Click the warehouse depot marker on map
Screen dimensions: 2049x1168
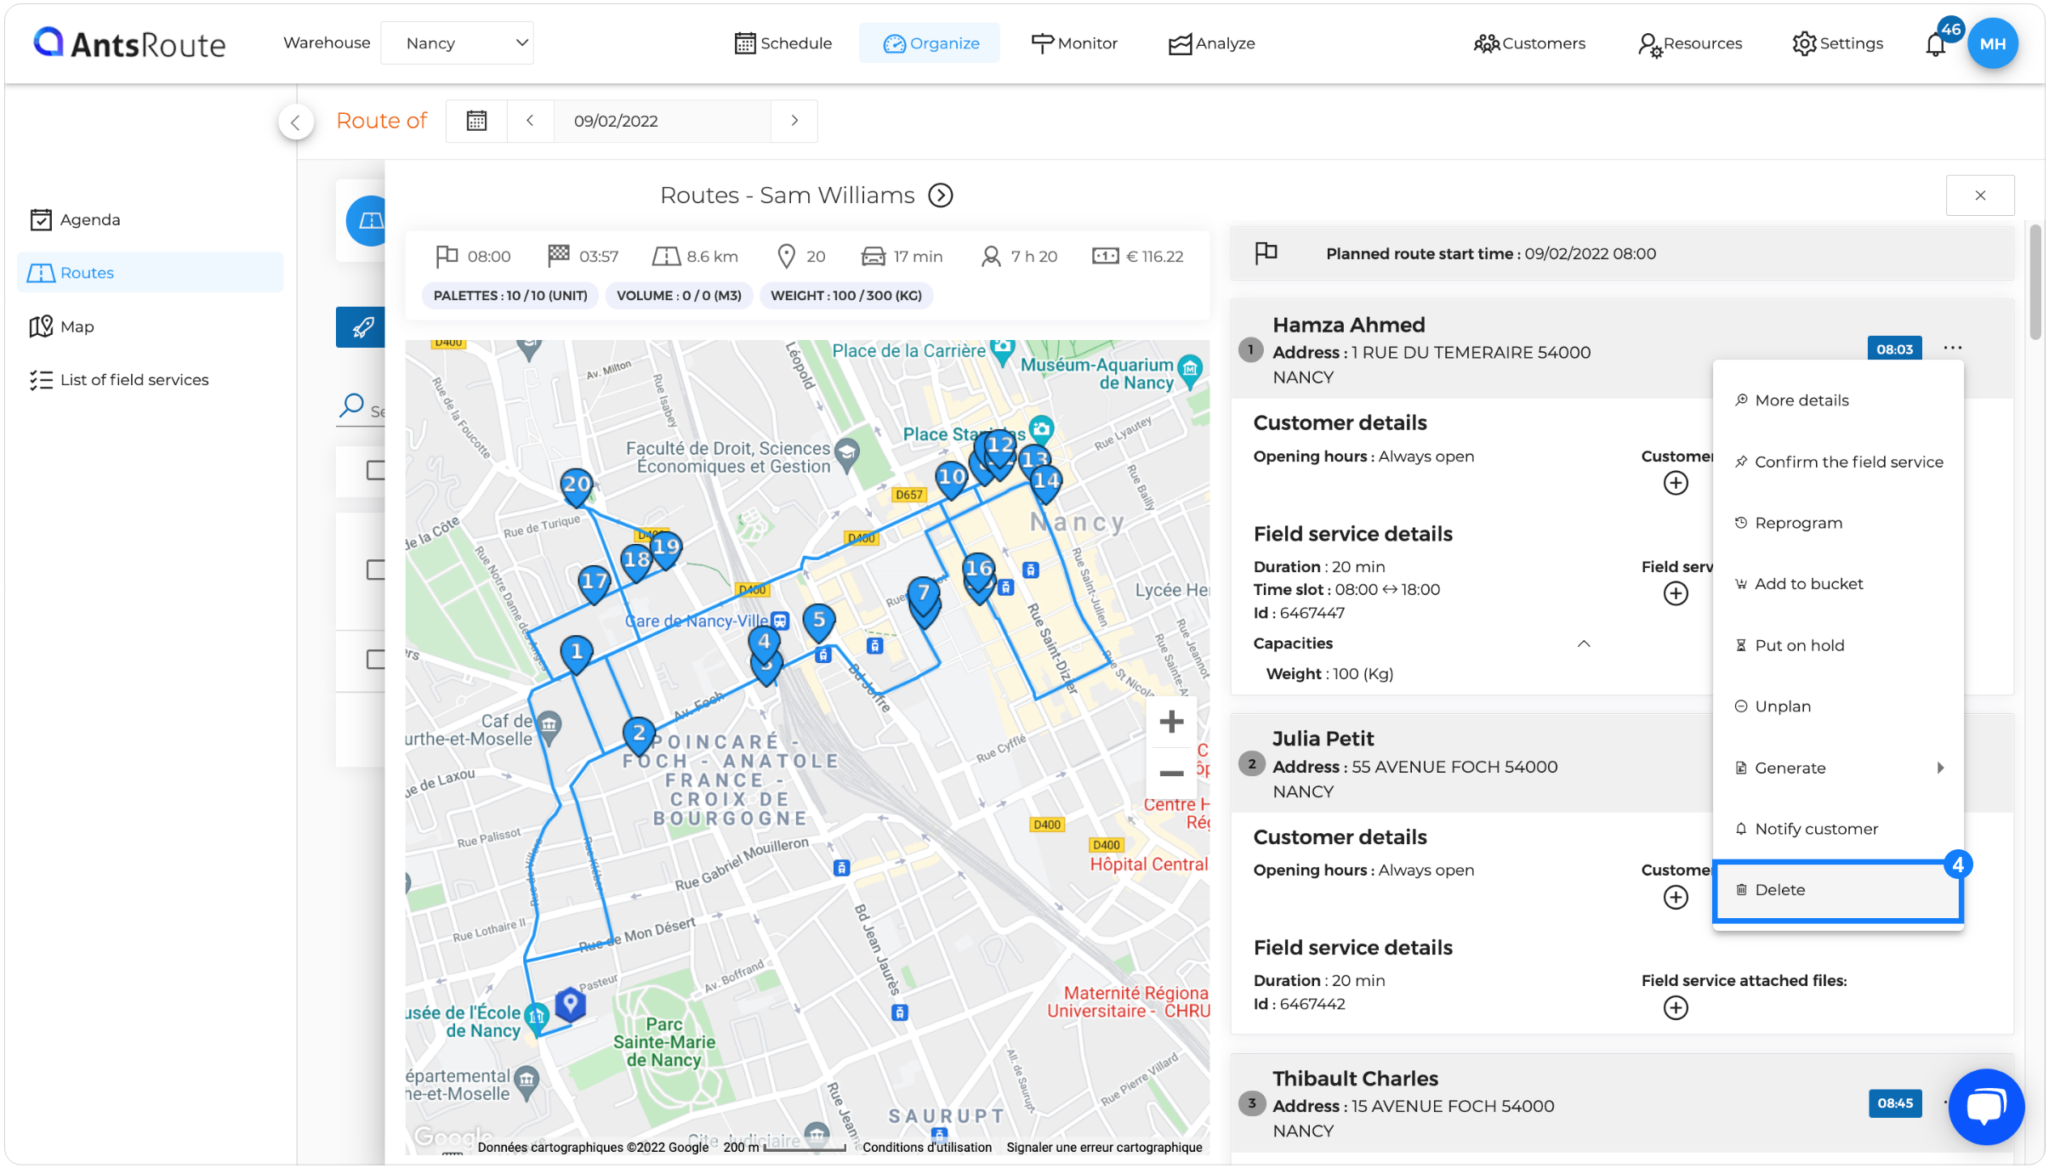tap(571, 1005)
